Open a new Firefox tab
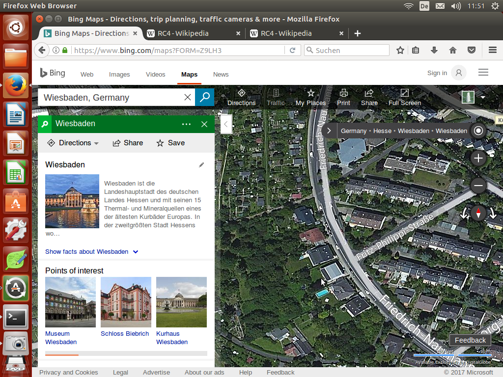The height and width of the screenshot is (377, 503). 358,33
